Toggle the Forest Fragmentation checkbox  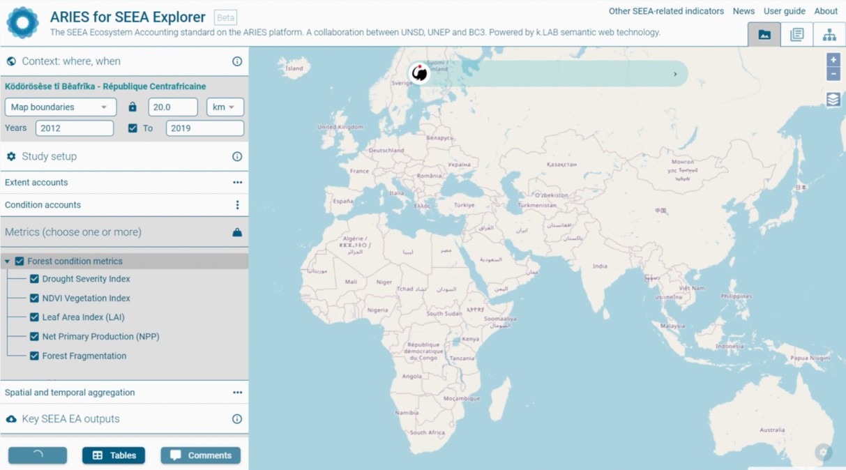coord(34,356)
